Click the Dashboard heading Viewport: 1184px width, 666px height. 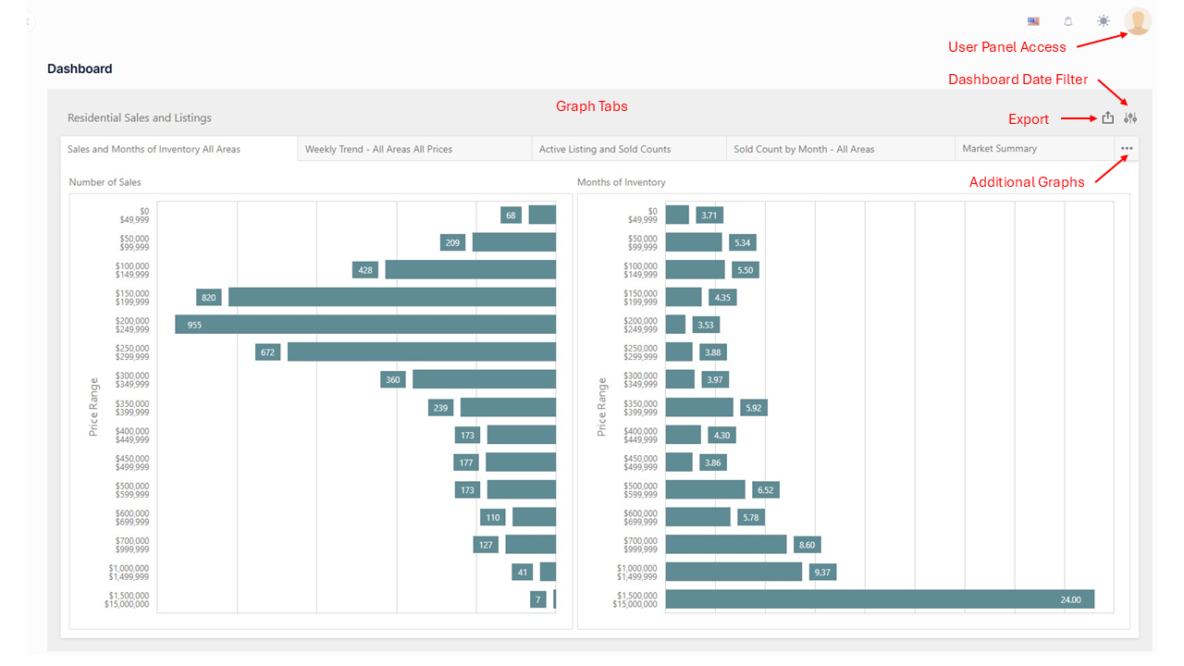tap(80, 68)
